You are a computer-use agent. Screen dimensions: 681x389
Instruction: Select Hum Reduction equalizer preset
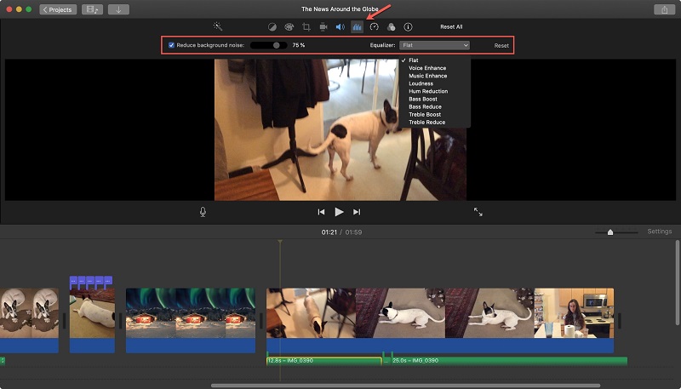[x=428, y=91]
